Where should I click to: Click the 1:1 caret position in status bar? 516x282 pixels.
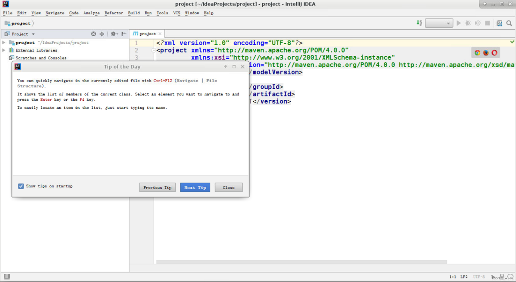point(452,277)
